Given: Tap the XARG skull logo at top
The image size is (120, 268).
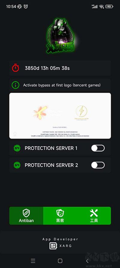Looking at the screenshot, I should [x=60, y=36].
